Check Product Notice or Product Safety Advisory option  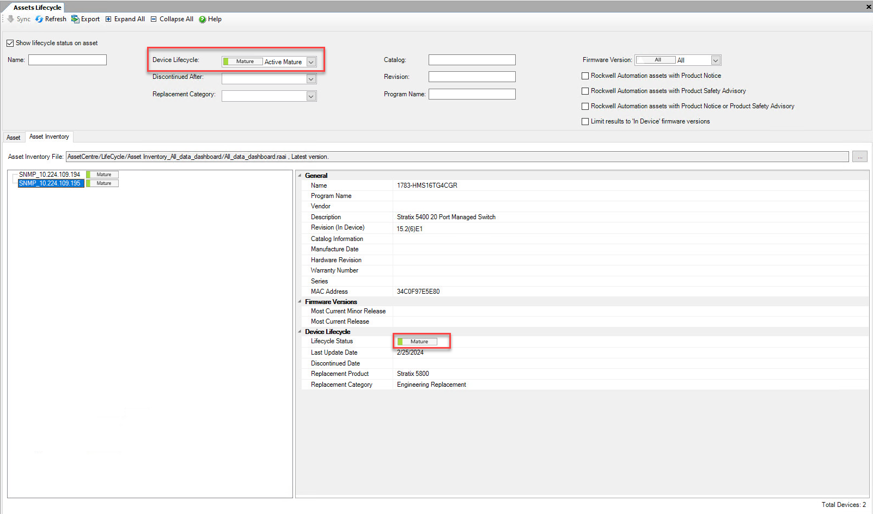click(x=585, y=106)
